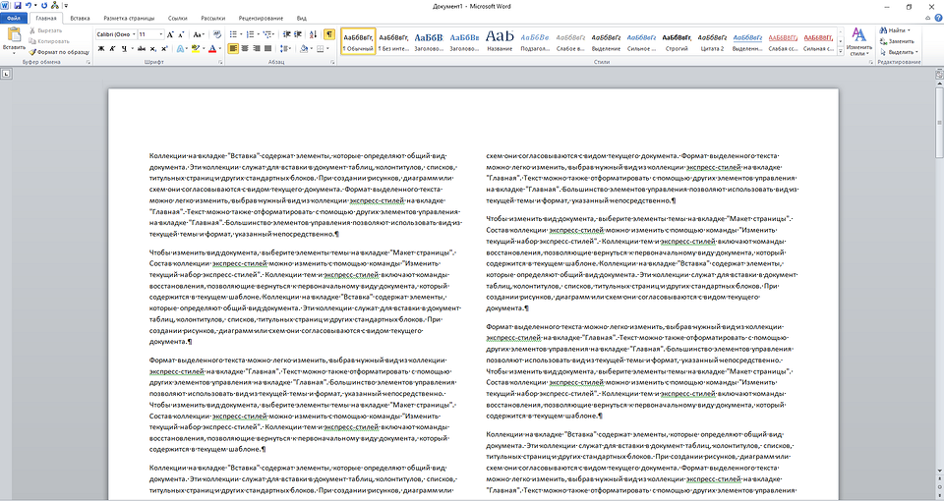Viewport: 944px width, 501px height.
Task: Click the Paste (Вставить) icon
Action: [14, 36]
